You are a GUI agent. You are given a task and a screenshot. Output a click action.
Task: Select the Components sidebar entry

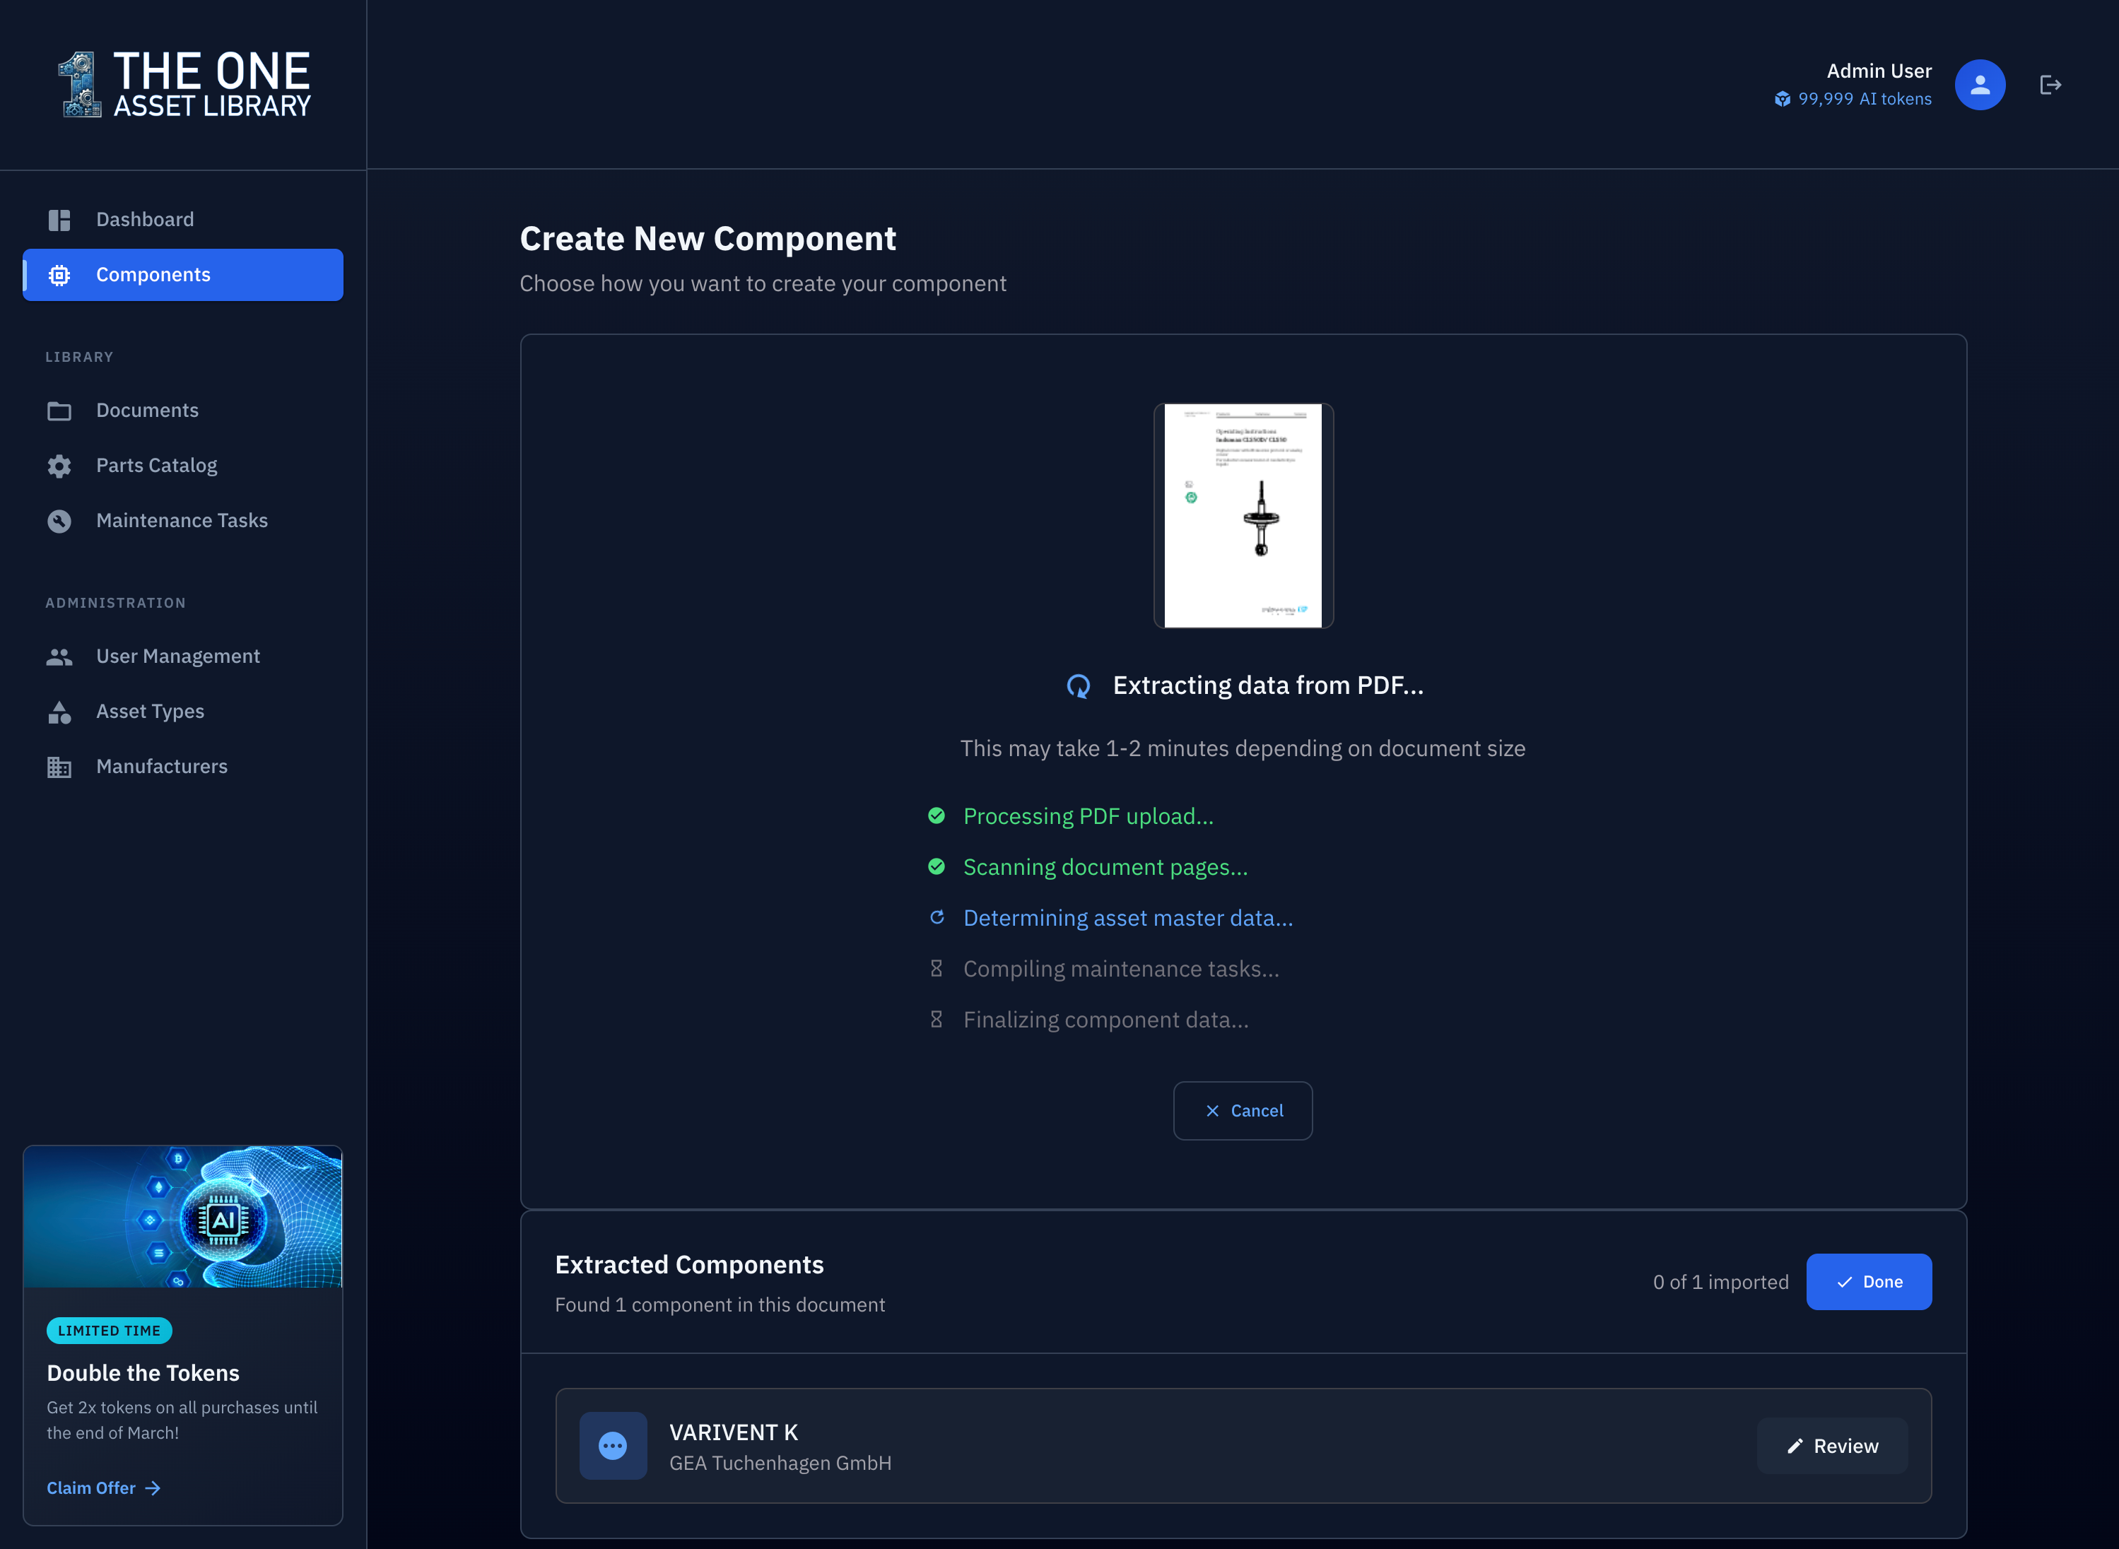153,275
